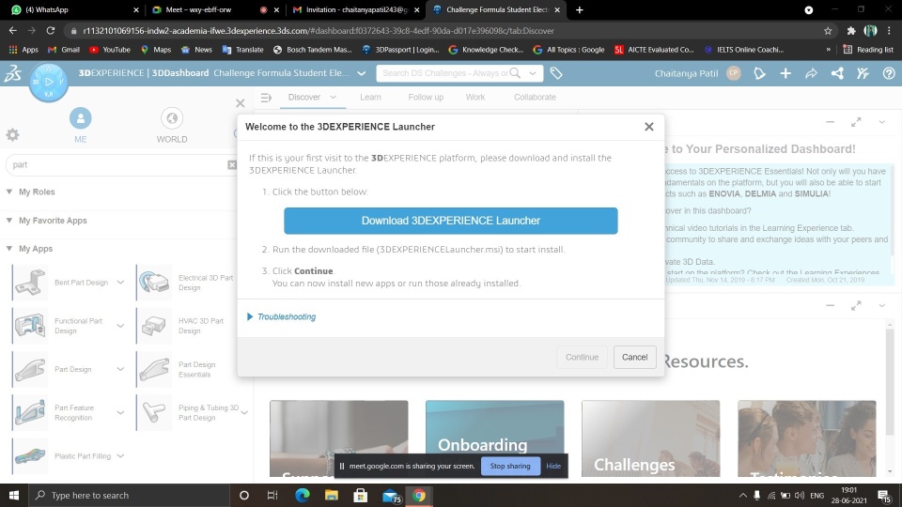Open the tools icon in top bar
The image size is (902, 507).
[863, 73]
